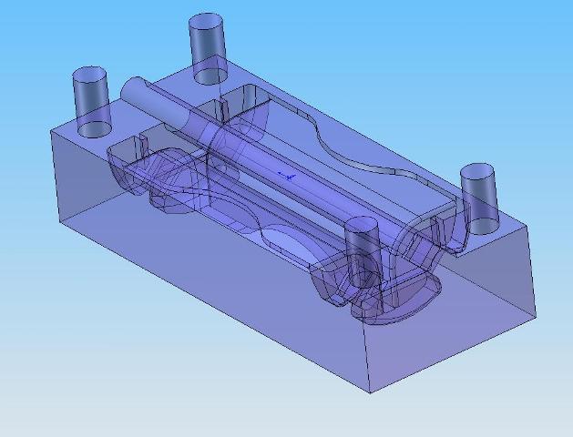Select the coordinate origin marker on the model
The image size is (573, 437).
(x=287, y=176)
